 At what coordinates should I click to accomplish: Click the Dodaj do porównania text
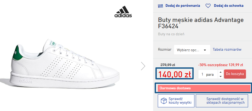pyautogui.click(x=183, y=5)
